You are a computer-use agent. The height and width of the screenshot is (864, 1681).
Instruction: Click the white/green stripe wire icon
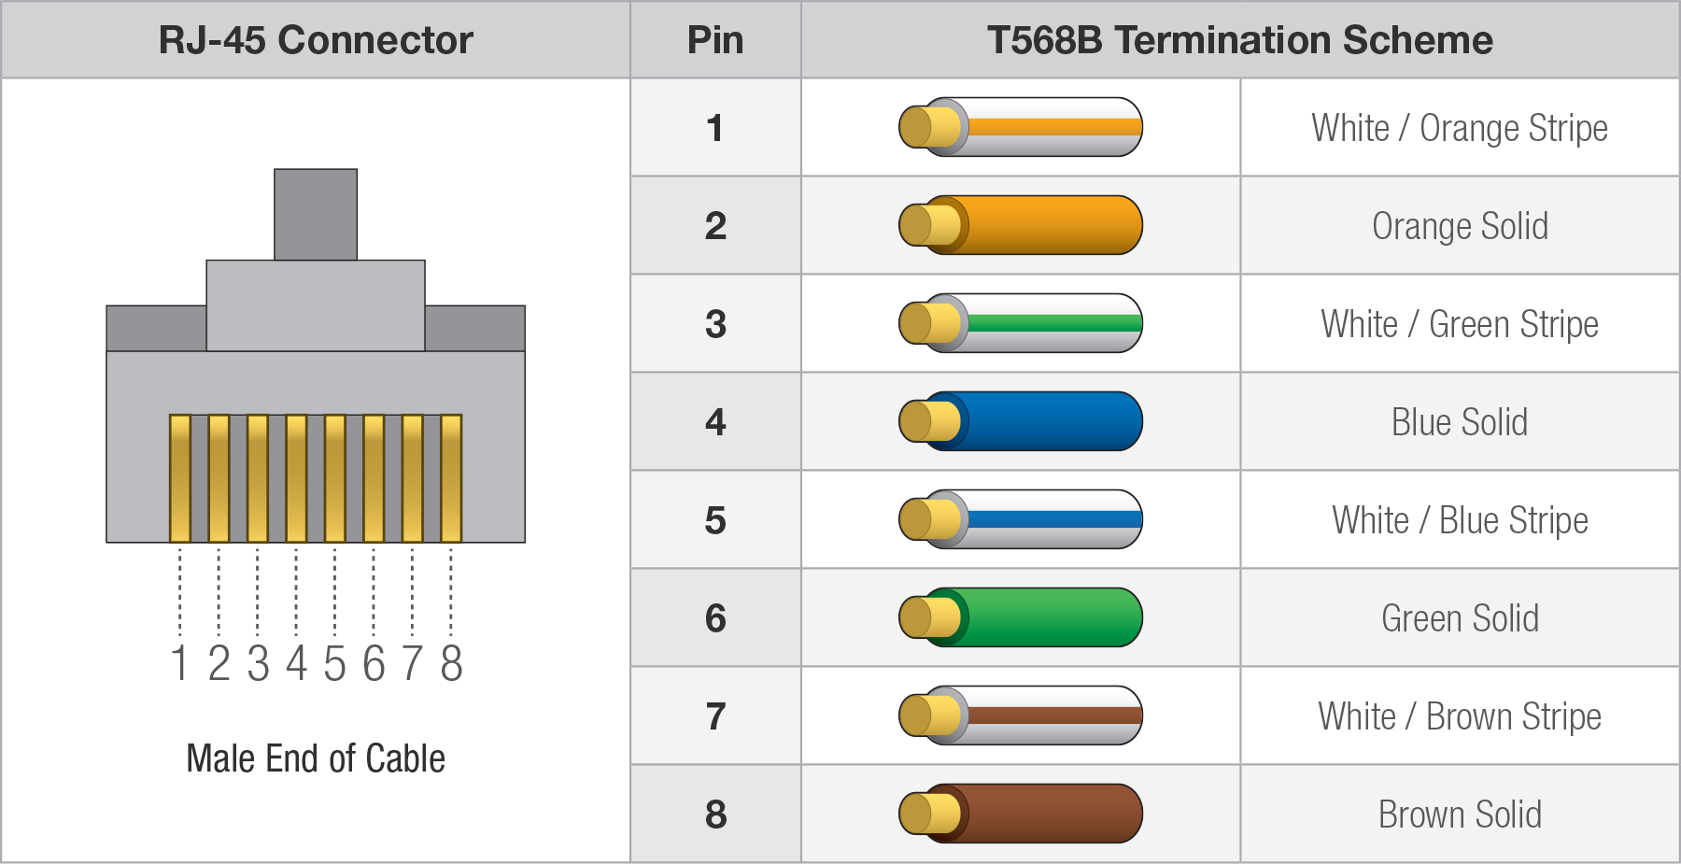[1021, 323]
